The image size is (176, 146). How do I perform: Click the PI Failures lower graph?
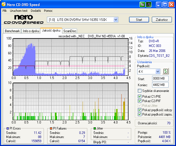pyautogui.click(x=71, y=102)
